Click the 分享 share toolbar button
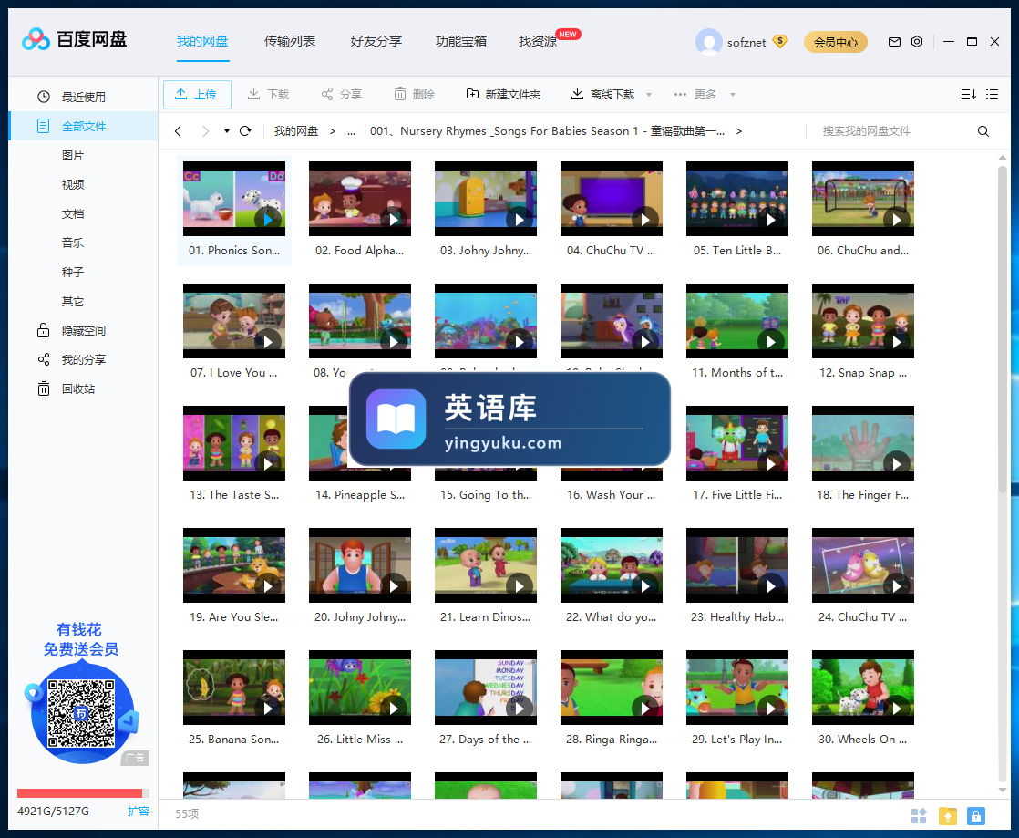 click(342, 94)
